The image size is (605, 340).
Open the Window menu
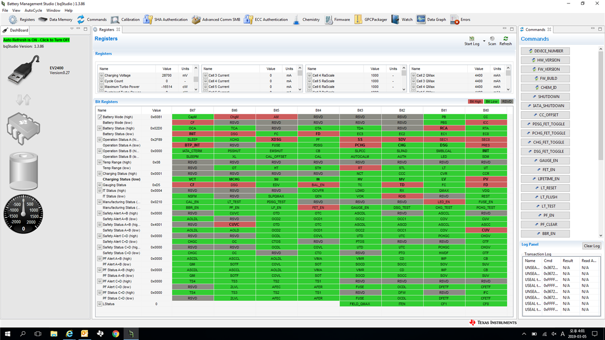pyautogui.click(x=53, y=10)
